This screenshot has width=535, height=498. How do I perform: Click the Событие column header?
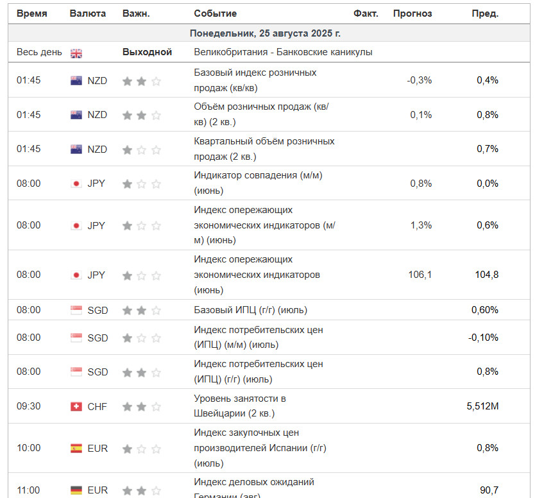[x=216, y=13]
